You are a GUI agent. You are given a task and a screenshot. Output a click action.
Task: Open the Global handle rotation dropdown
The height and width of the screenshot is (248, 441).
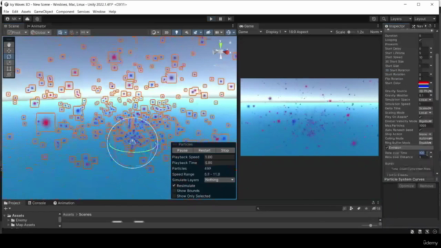[x=40, y=32]
